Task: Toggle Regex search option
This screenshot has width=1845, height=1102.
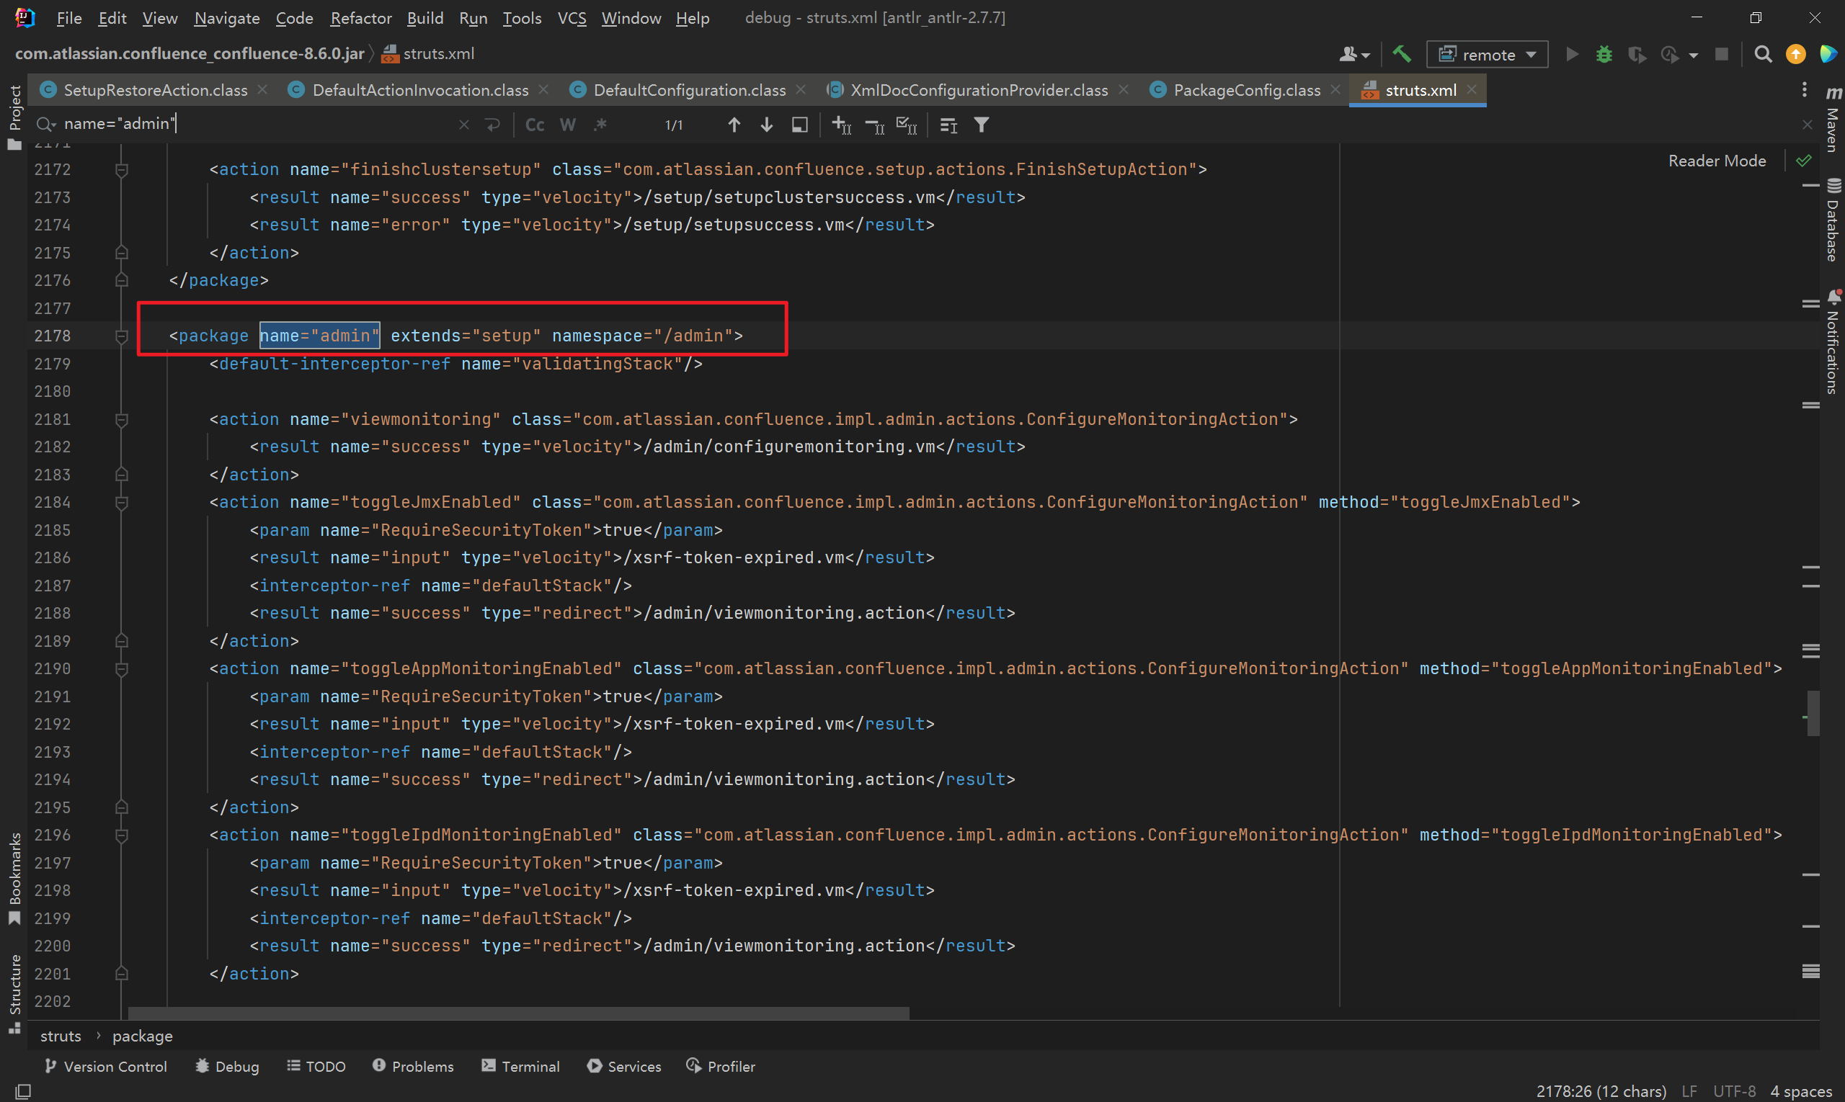Action: pos(600,125)
